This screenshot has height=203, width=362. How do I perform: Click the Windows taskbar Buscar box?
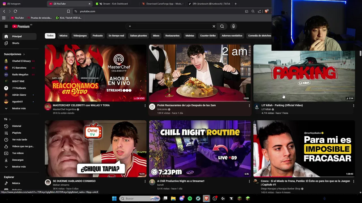tap(140, 198)
